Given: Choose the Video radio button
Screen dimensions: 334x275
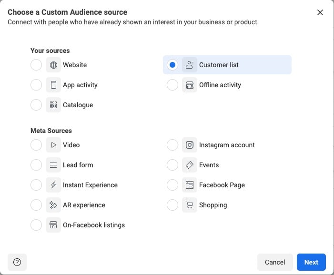Looking at the screenshot, I should pyautogui.click(x=36, y=145).
